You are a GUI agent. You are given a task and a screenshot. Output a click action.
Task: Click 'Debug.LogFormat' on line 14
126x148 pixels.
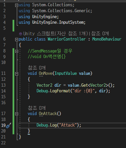click(x=53, y=91)
